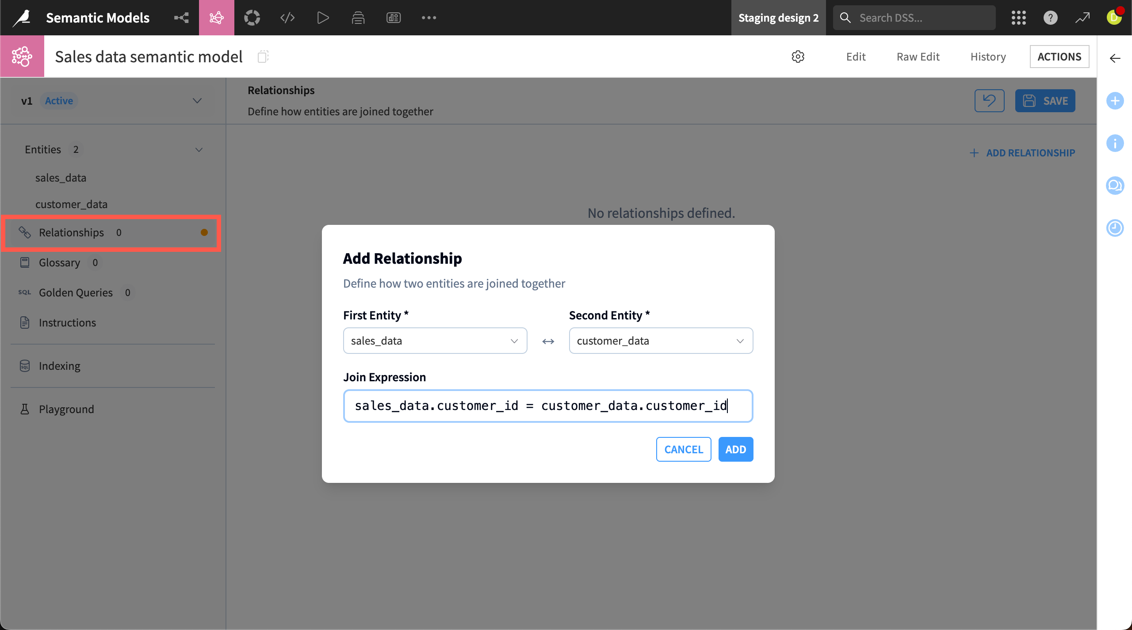Image resolution: width=1132 pixels, height=630 pixels.
Task: Open the semantic model graph icon (pink)
Action: (x=216, y=18)
